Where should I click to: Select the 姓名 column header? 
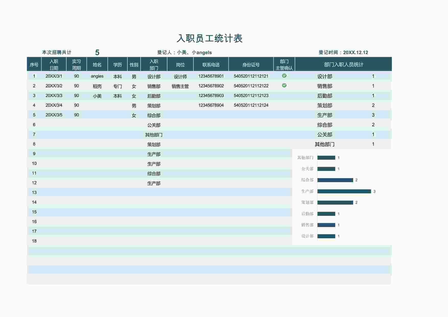[x=97, y=65]
